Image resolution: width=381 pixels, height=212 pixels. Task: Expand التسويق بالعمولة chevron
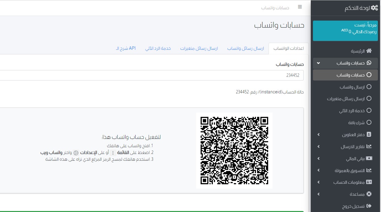(x=318, y=170)
